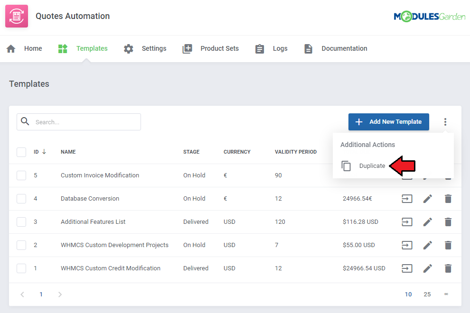The width and height of the screenshot is (470, 313).
Task: Open the three-dot additional actions menu
Action: [445, 122]
